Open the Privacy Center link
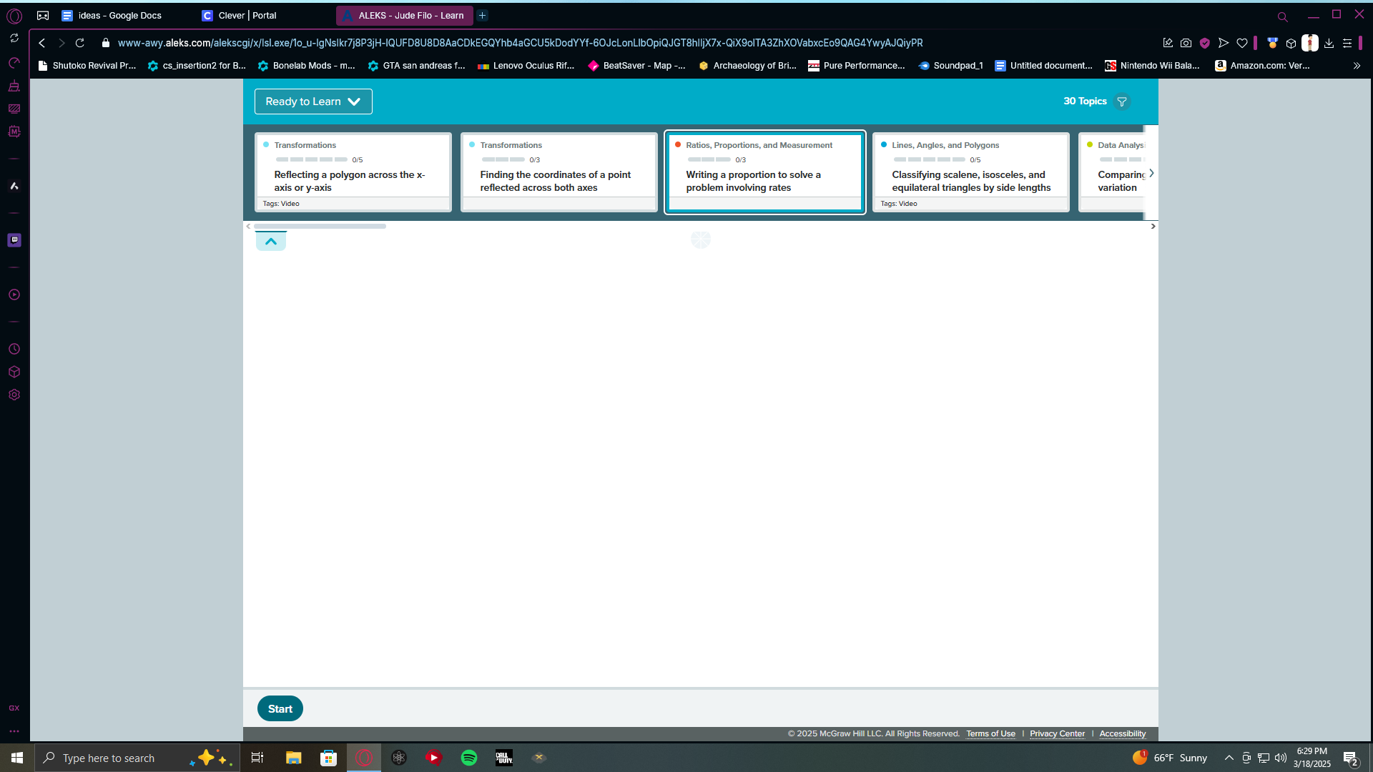The image size is (1373, 772). tap(1057, 733)
